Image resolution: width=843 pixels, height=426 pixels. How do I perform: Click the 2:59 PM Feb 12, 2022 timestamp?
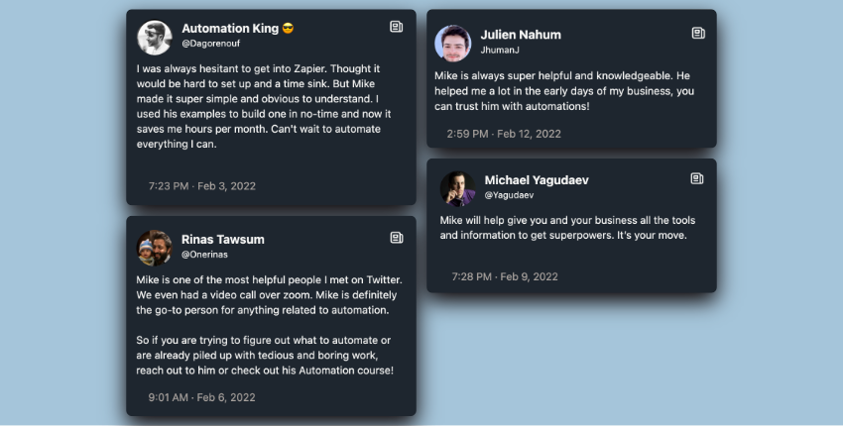point(504,133)
